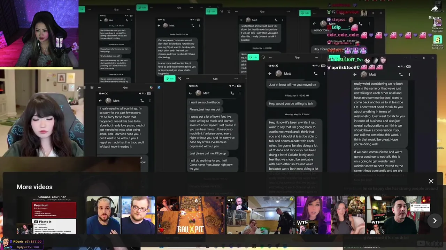
Task: Tap the phone call icon in 3.jpg screenshot
Action: pos(276,20)
